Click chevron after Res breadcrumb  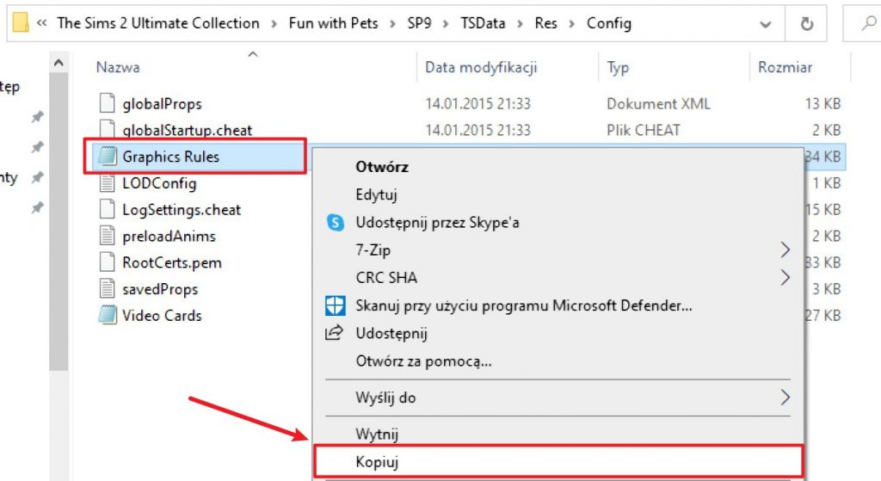[x=572, y=23]
